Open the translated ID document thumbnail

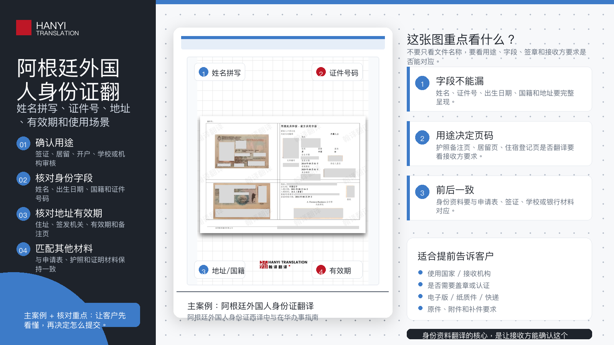pos(283,174)
